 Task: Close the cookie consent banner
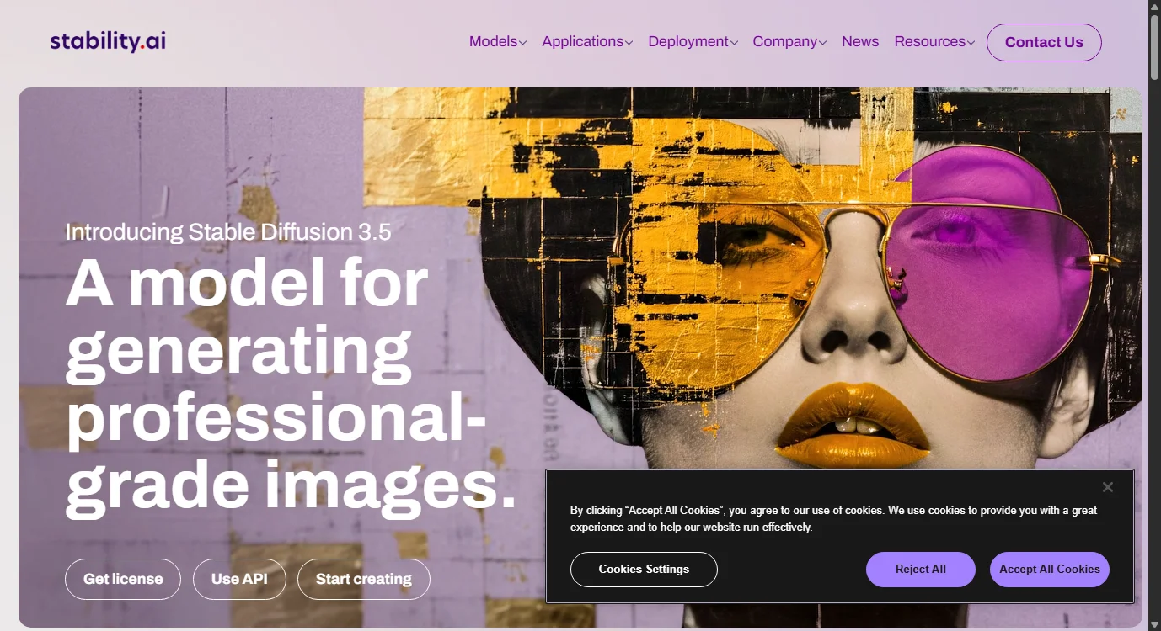click(1107, 487)
